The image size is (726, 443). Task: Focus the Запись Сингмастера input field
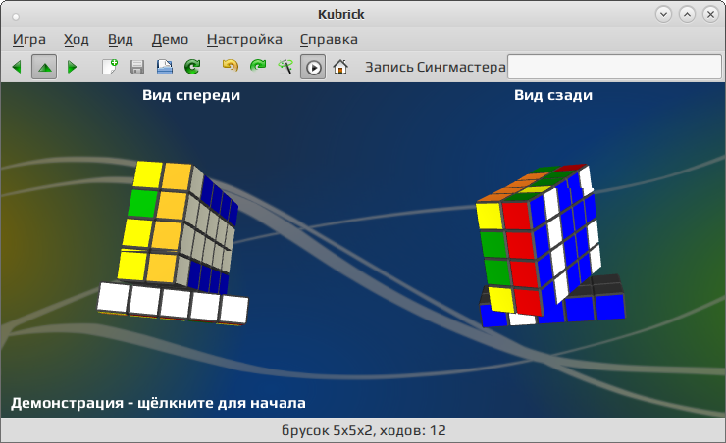(614, 67)
